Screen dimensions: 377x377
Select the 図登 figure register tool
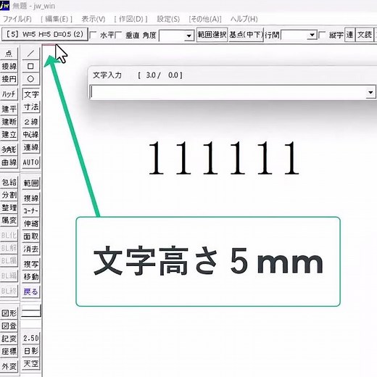tap(9, 326)
